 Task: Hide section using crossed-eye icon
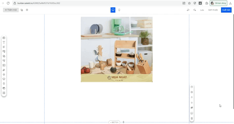[x=192, y=108]
